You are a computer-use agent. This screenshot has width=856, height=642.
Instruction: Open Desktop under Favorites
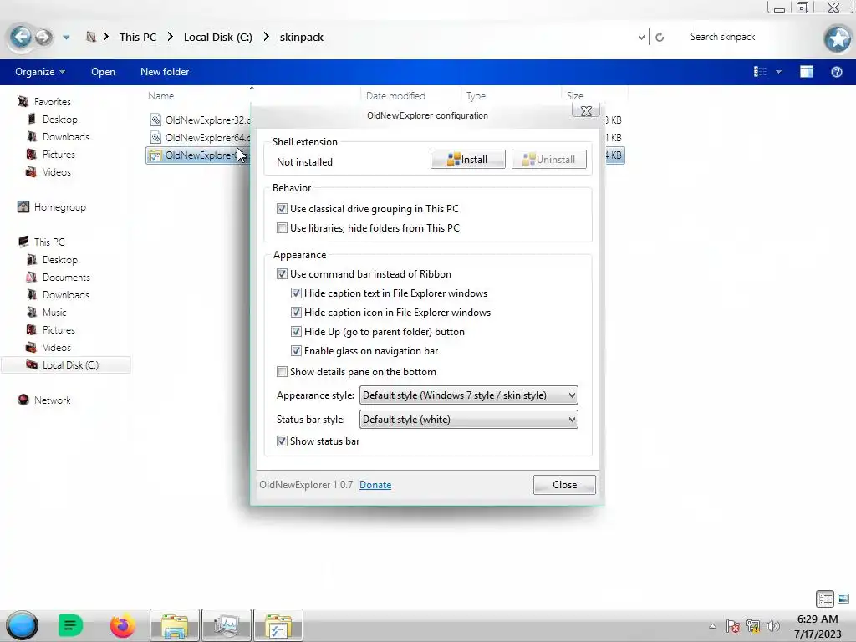pyautogui.click(x=59, y=119)
